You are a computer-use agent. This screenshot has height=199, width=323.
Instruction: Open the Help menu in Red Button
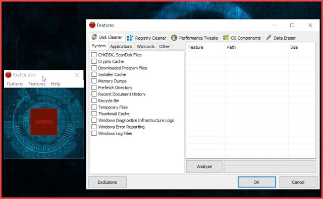56,84
